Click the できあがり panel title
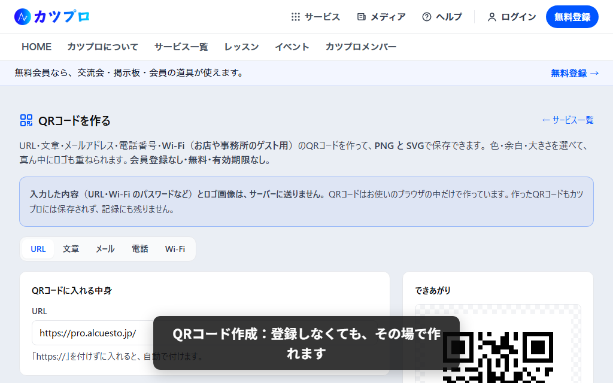The width and height of the screenshot is (613, 383). click(x=433, y=290)
